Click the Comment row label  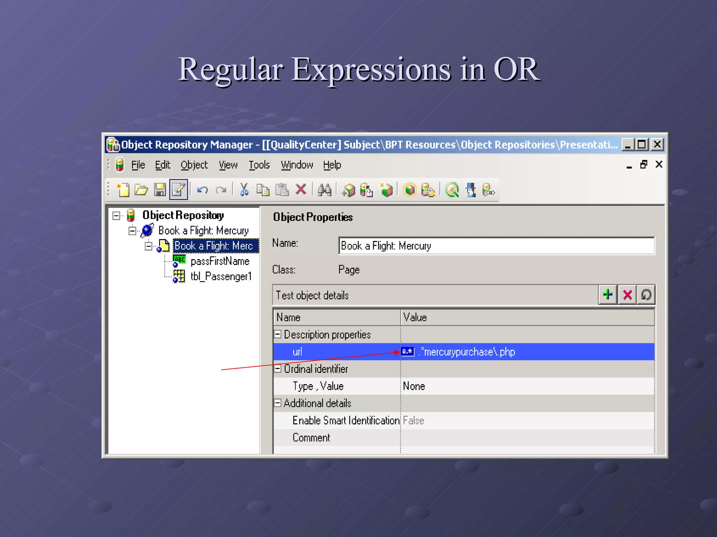[x=311, y=437]
